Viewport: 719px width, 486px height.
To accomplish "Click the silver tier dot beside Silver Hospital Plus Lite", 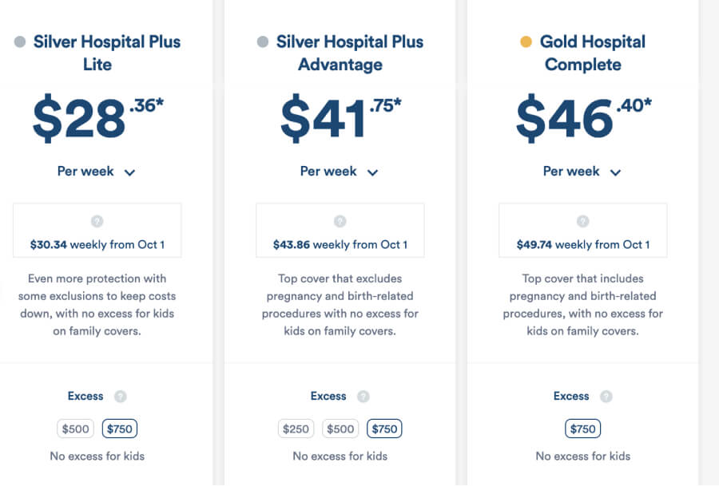I will [18, 41].
